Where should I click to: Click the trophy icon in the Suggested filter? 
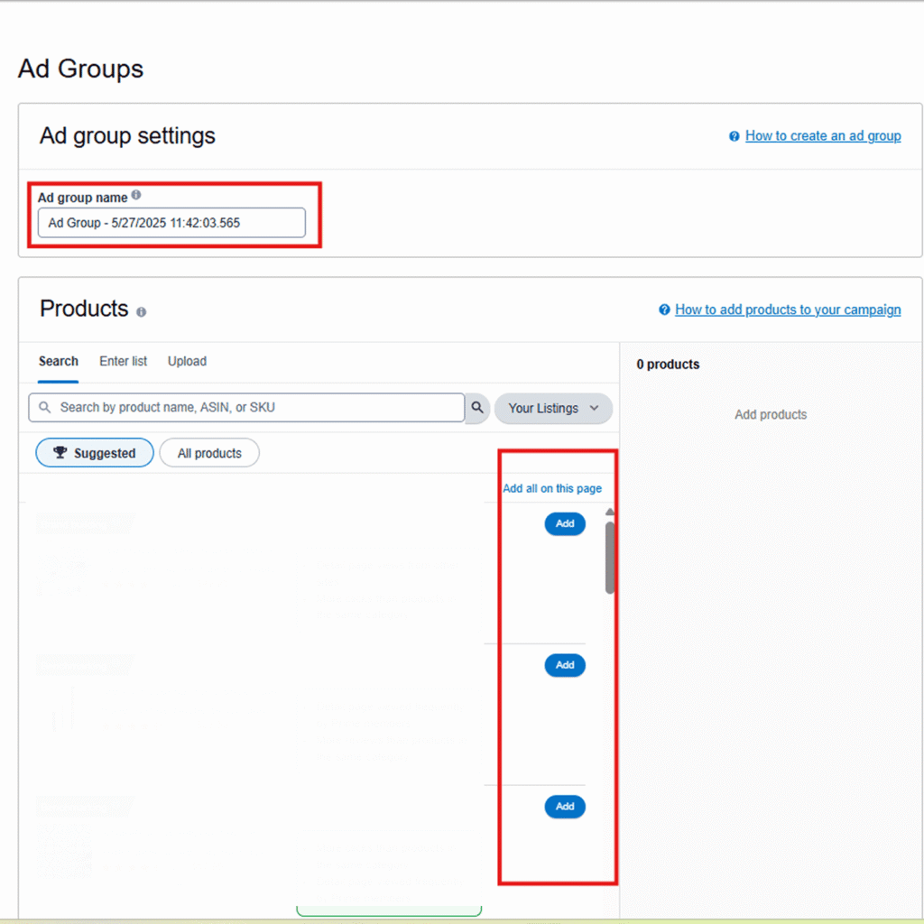(x=60, y=452)
